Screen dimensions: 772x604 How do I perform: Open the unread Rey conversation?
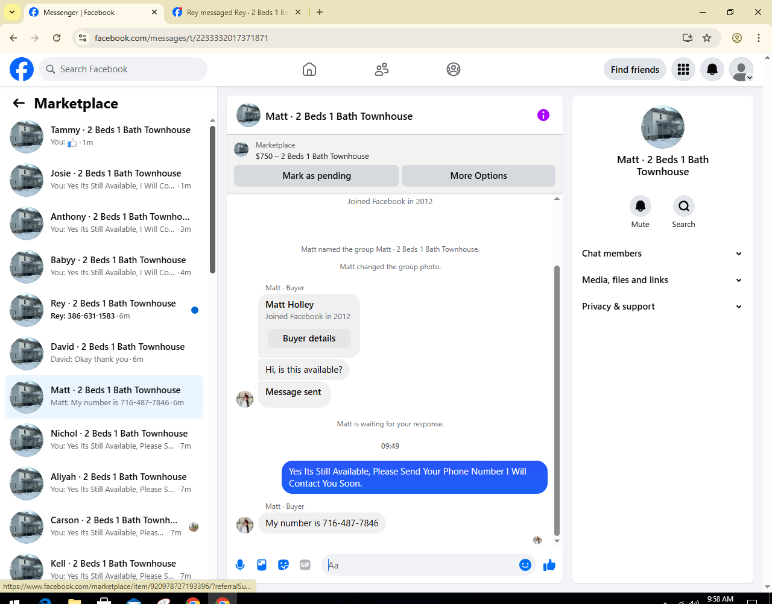click(104, 310)
